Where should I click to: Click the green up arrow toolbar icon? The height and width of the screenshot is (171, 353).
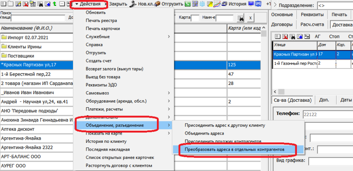click(x=53, y=4)
